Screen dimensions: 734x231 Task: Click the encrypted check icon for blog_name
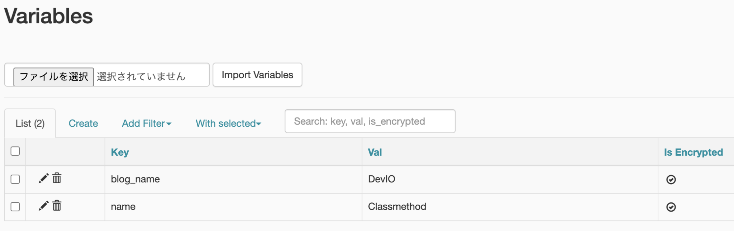pos(671,179)
